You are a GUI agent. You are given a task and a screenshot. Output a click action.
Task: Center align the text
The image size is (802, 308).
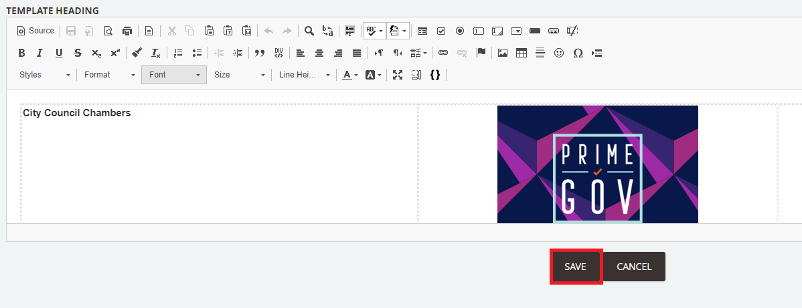[x=319, y=53]
